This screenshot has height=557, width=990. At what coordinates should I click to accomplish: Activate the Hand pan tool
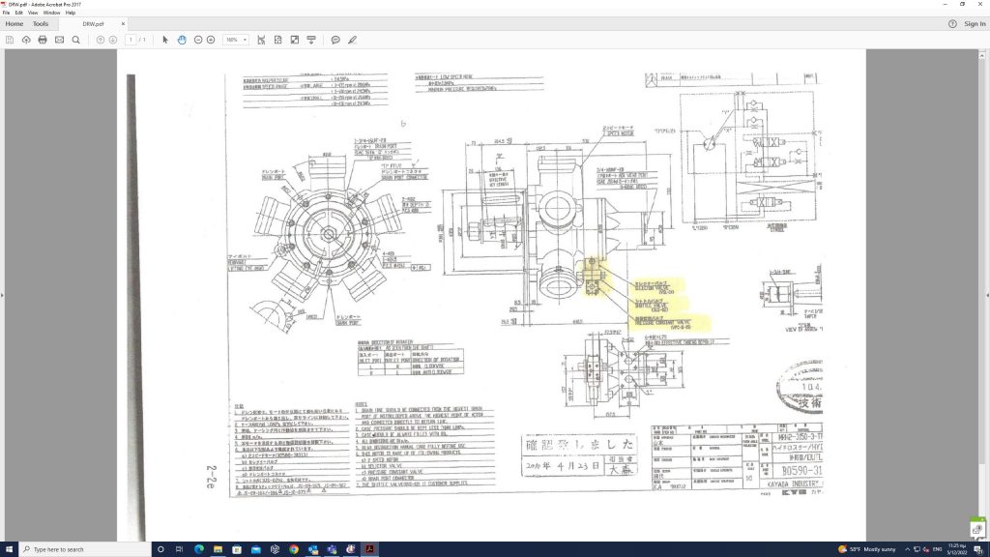pyautogui.click(x=182, y=40)
